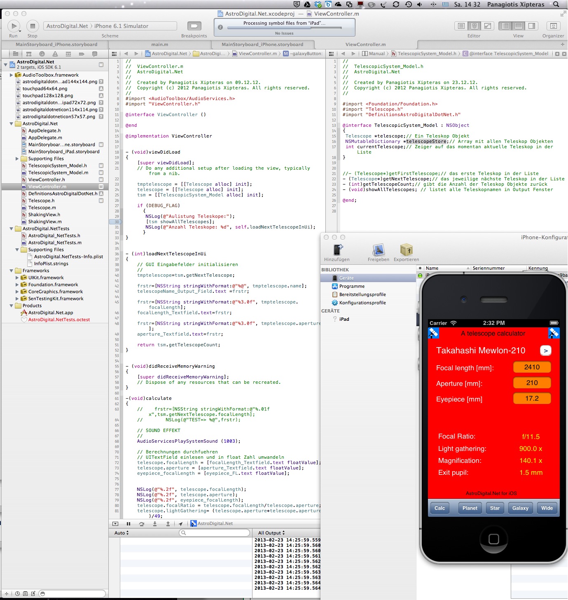
Task: Click the Simulate Location arrow icon
Action: (180, 524)
